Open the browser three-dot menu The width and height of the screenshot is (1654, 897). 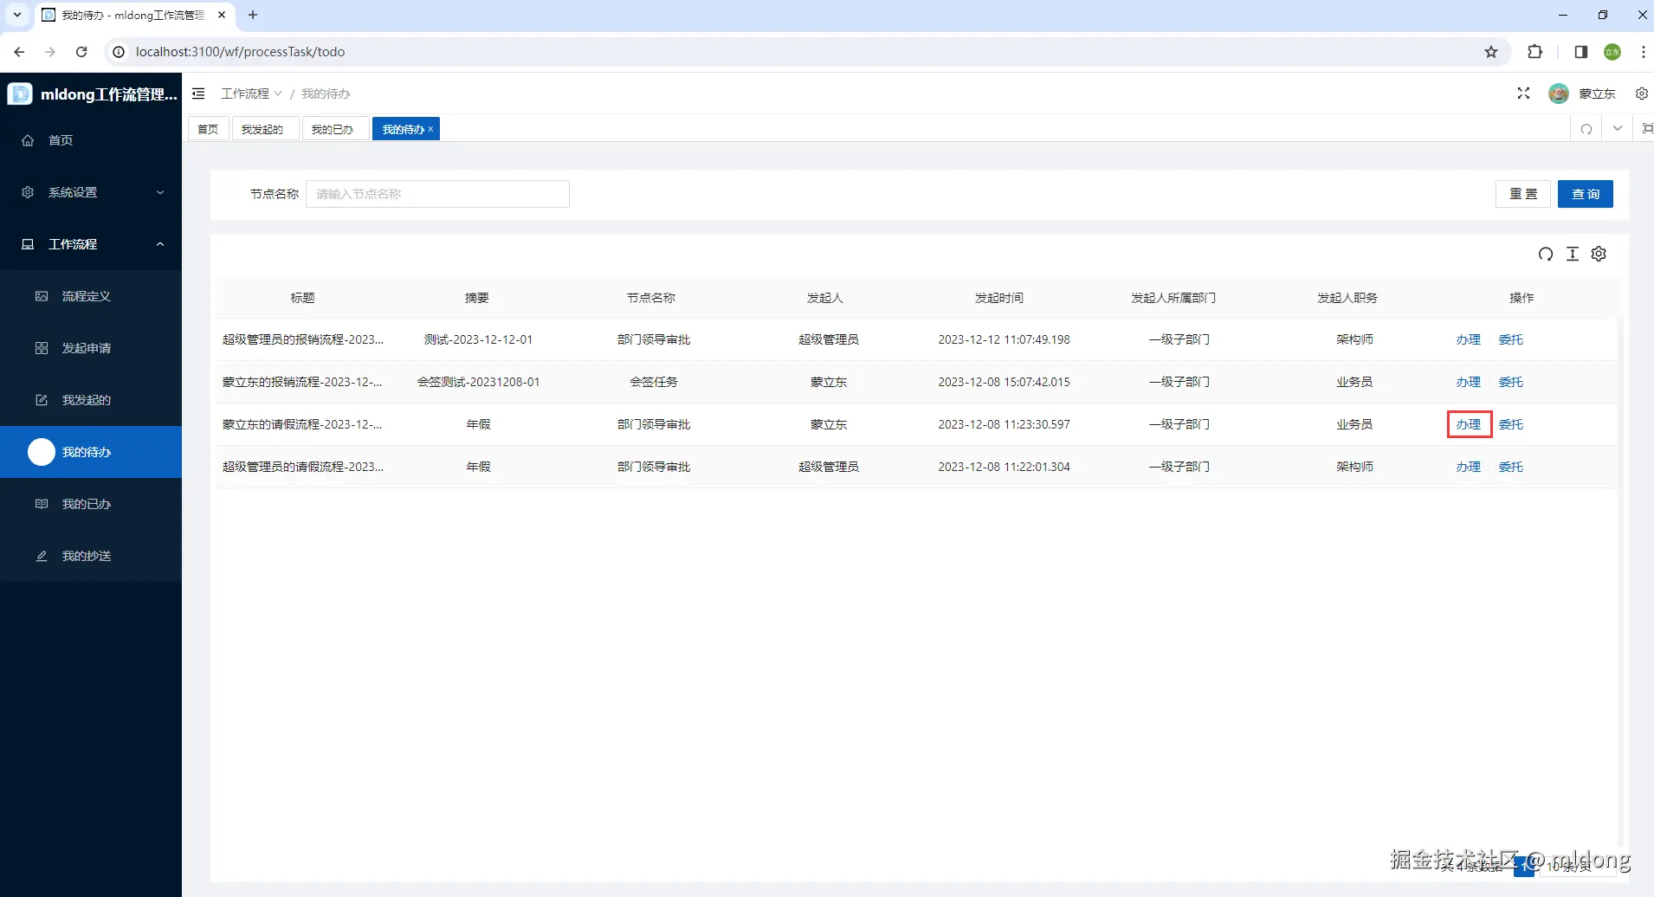click(x=1643, y=52)
